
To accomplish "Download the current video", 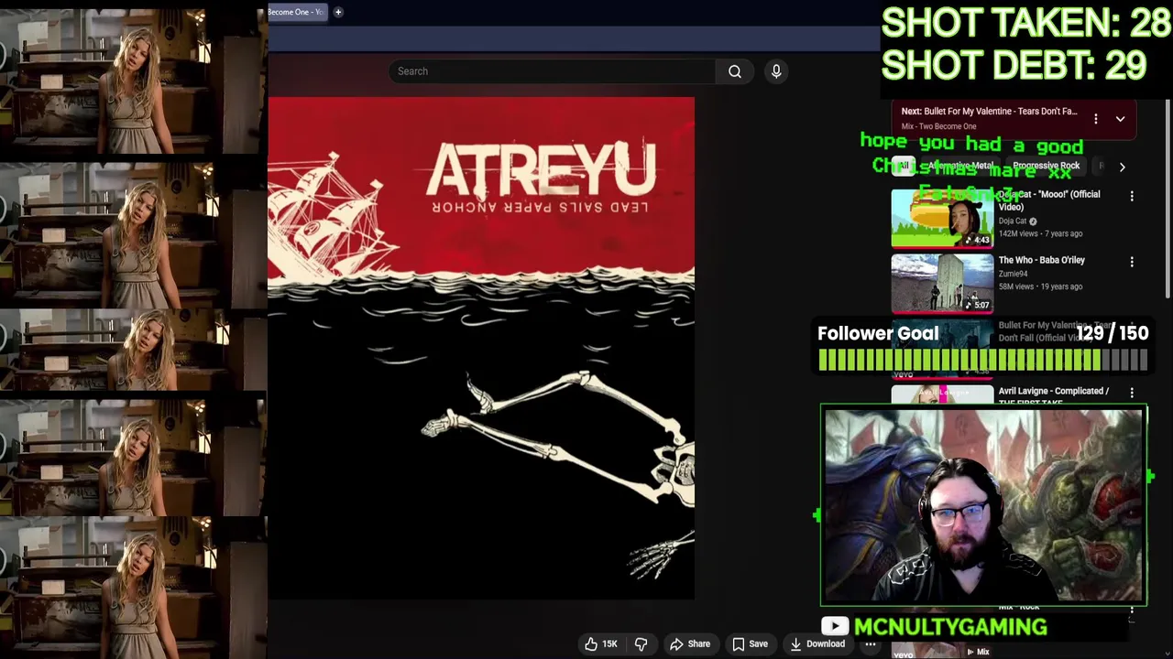I will [817, 643].
